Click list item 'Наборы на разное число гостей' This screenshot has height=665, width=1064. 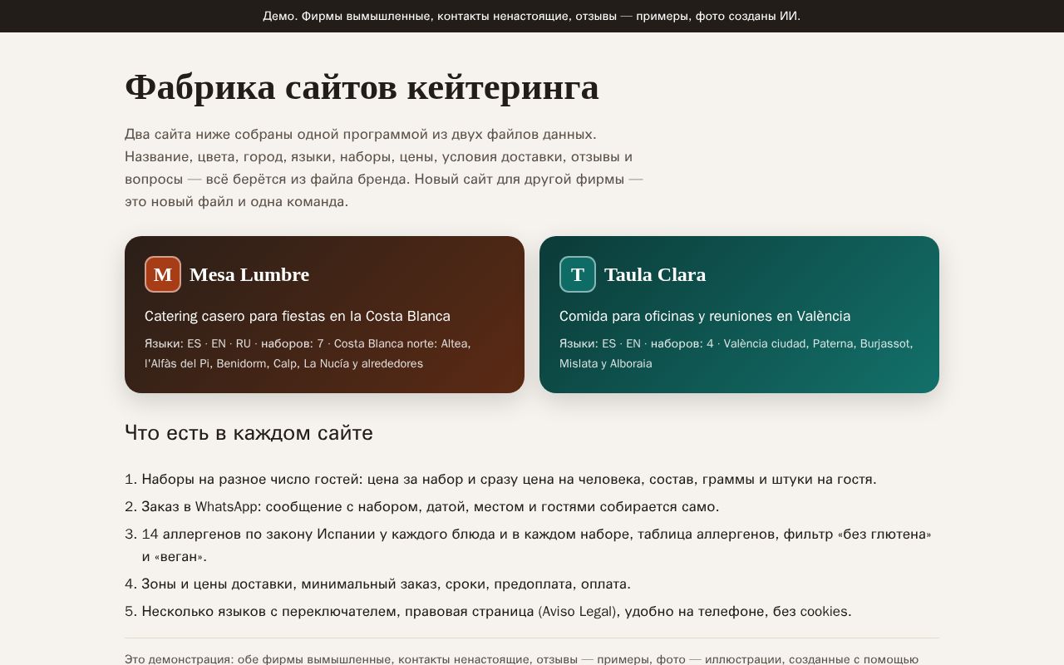click(x=509, y=479)
